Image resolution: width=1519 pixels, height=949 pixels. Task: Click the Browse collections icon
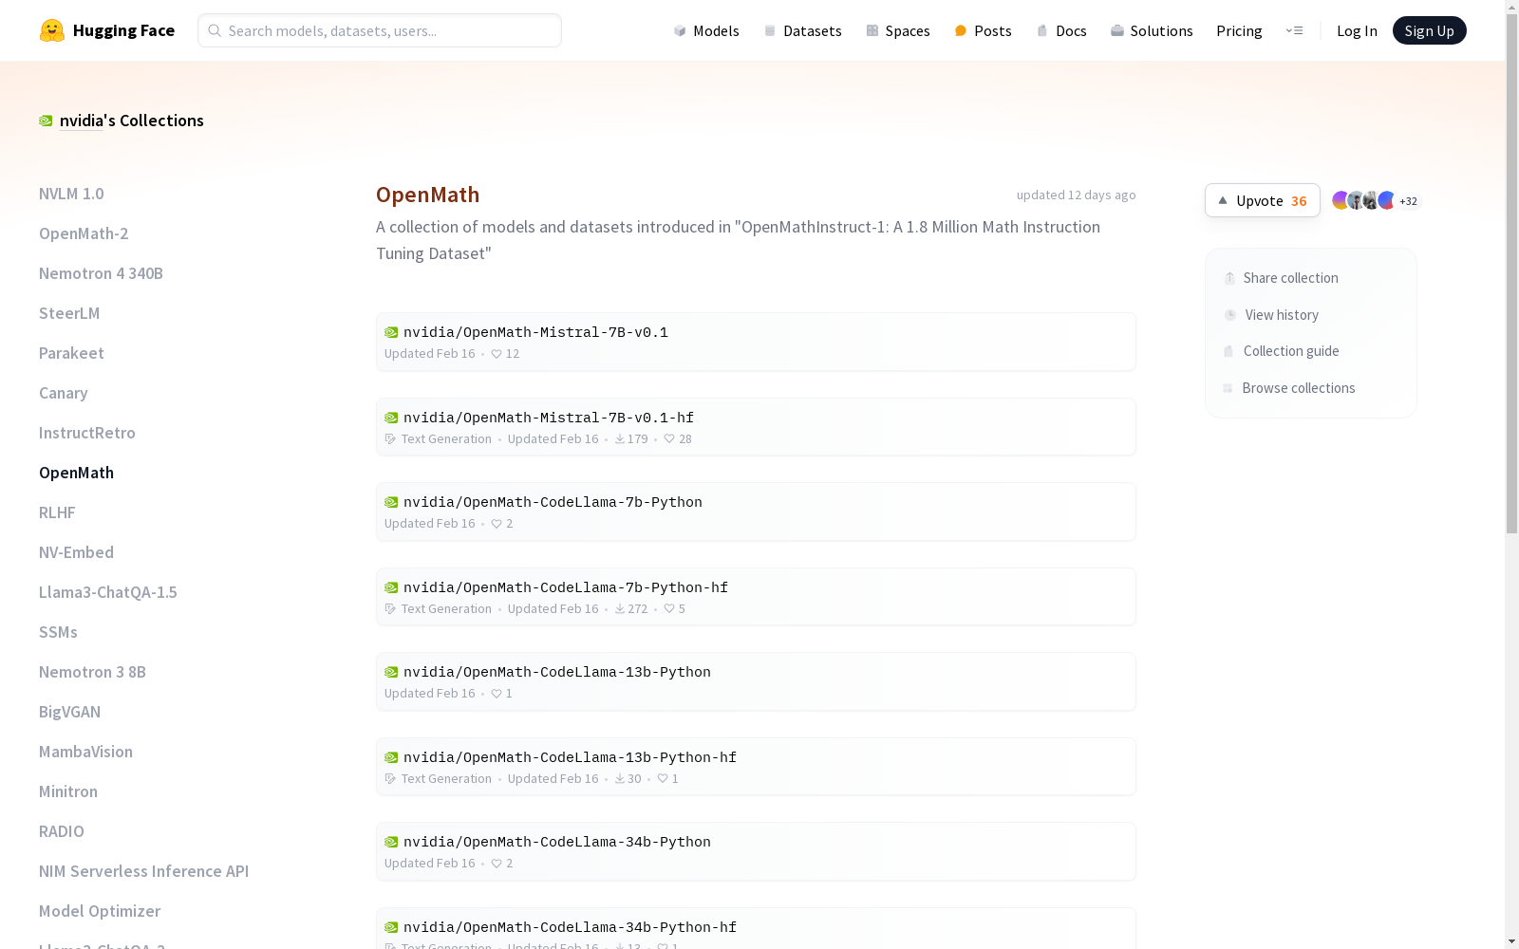point(1228,387)
